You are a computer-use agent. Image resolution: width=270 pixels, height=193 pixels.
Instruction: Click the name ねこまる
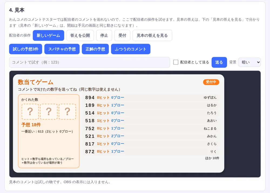(210, 128)
